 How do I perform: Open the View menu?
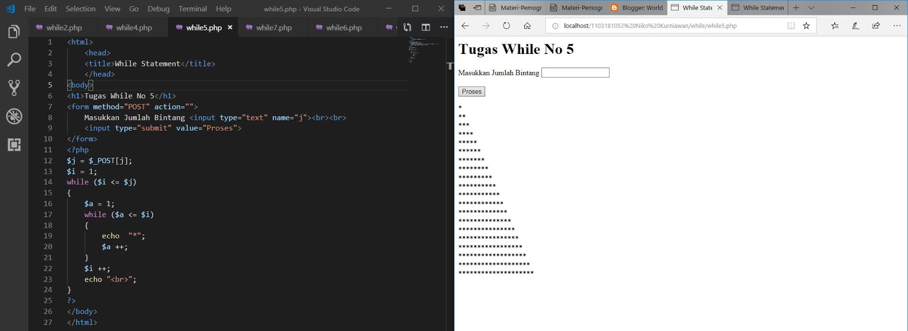point(112,9)
